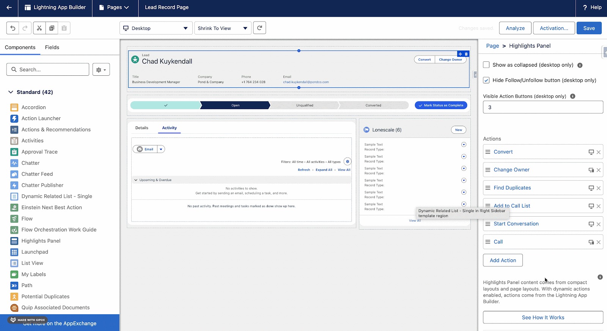Select Dynamic Related List - Single component
607x331 pixels.
(x=57, y=196)
